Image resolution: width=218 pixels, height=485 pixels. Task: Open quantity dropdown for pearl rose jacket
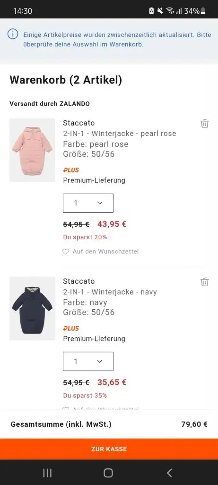pyautogui.click(x=88, y=203)
